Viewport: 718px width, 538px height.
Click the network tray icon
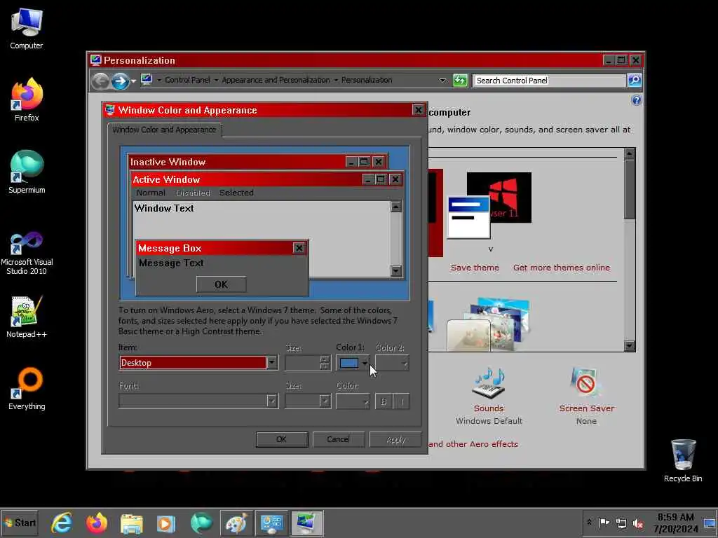coord(621,523)
